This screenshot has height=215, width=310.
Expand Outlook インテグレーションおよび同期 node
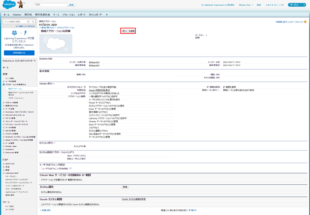[4, 137]
